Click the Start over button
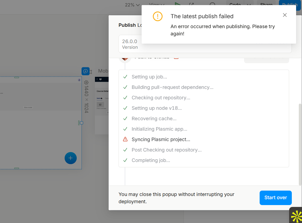Screen dimensions: 302x223 275,198
